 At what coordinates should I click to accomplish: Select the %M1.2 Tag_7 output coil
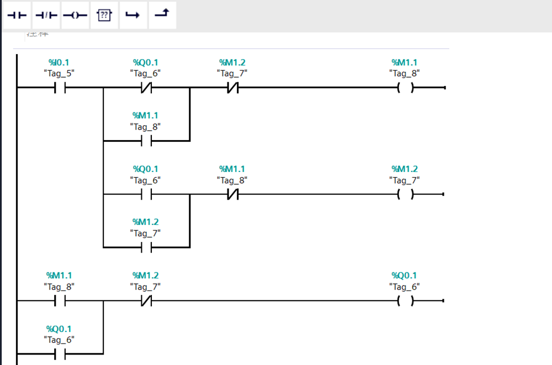coord(405,194)
